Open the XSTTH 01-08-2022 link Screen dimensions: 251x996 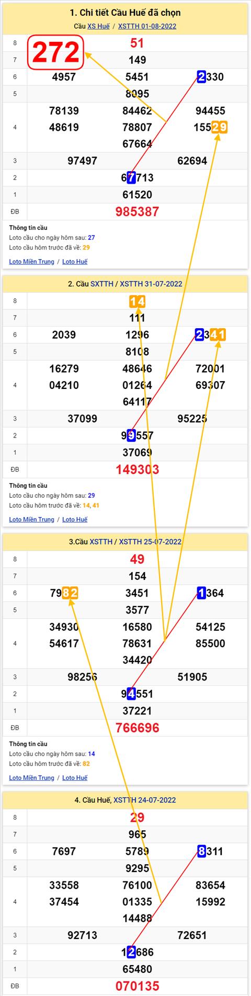point(147,26)
